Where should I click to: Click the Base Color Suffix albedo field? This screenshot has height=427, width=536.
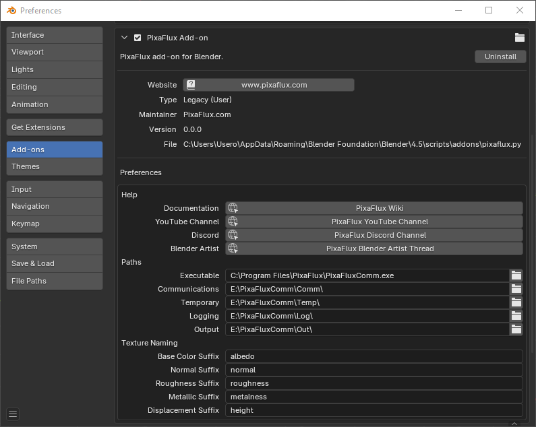point(374,356)
